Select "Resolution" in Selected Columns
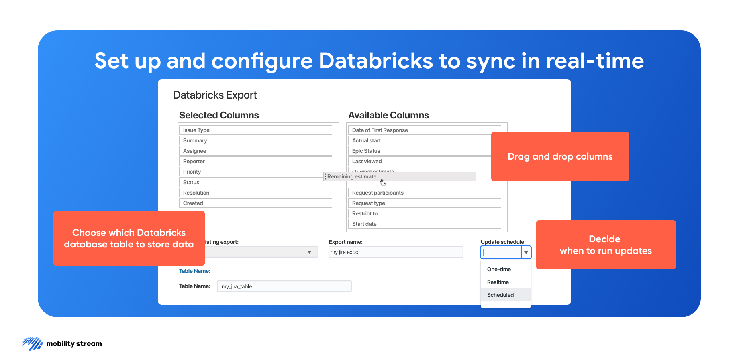739x361 pixels. pos(255,192)
